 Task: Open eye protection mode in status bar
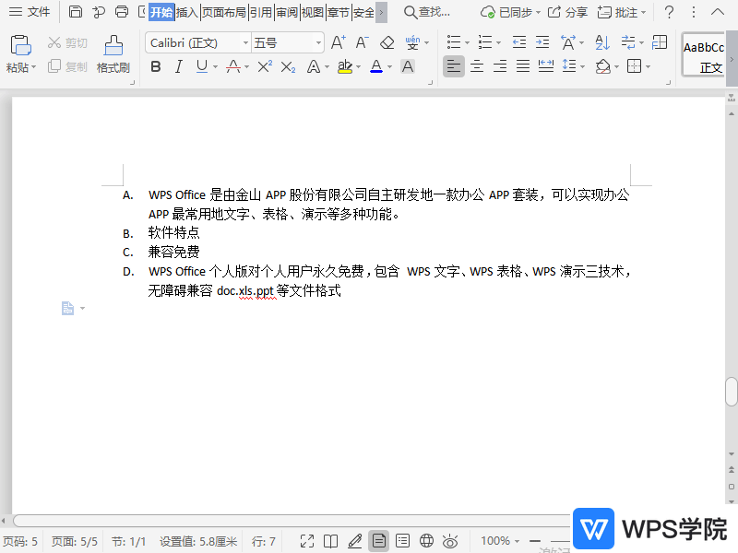[449, 541]
